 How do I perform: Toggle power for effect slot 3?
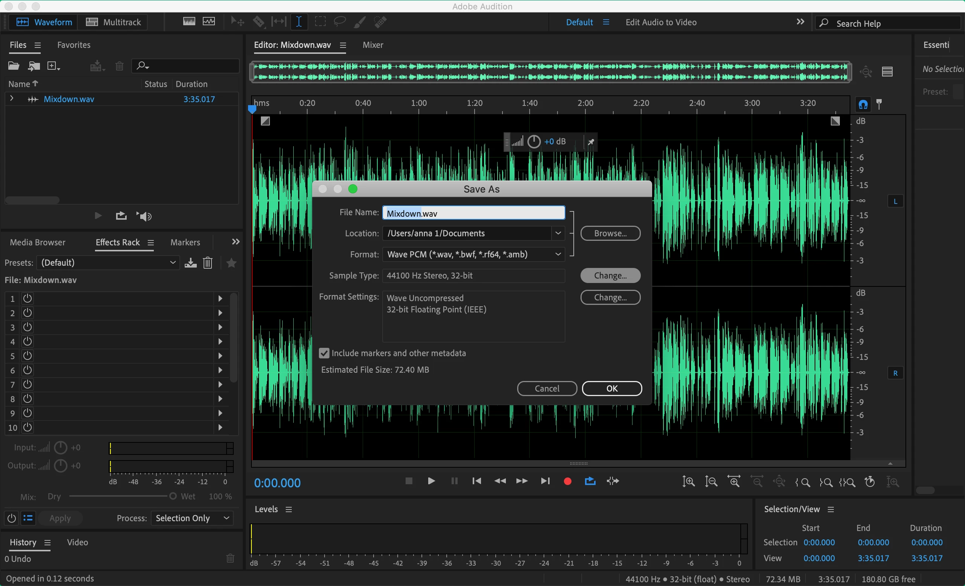pos(27,327)
